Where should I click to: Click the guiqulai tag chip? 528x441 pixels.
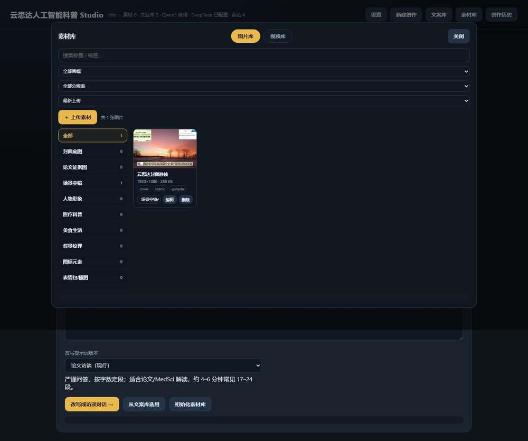point(178,189)
